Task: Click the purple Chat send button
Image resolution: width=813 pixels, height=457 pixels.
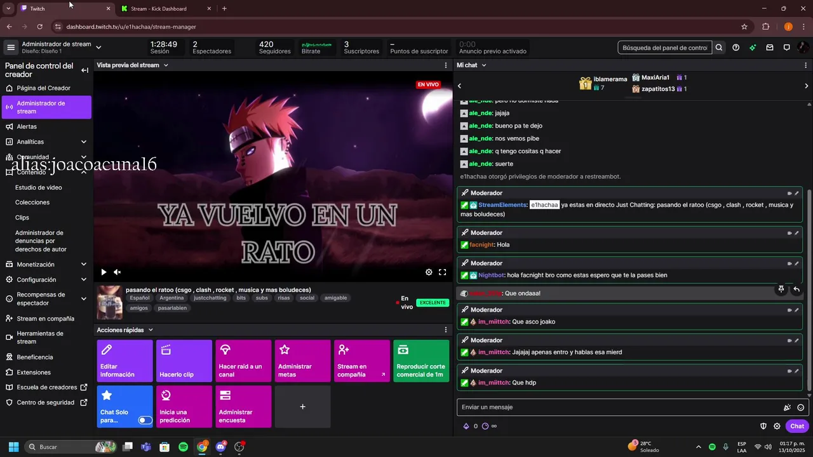Action: [797, 427]
